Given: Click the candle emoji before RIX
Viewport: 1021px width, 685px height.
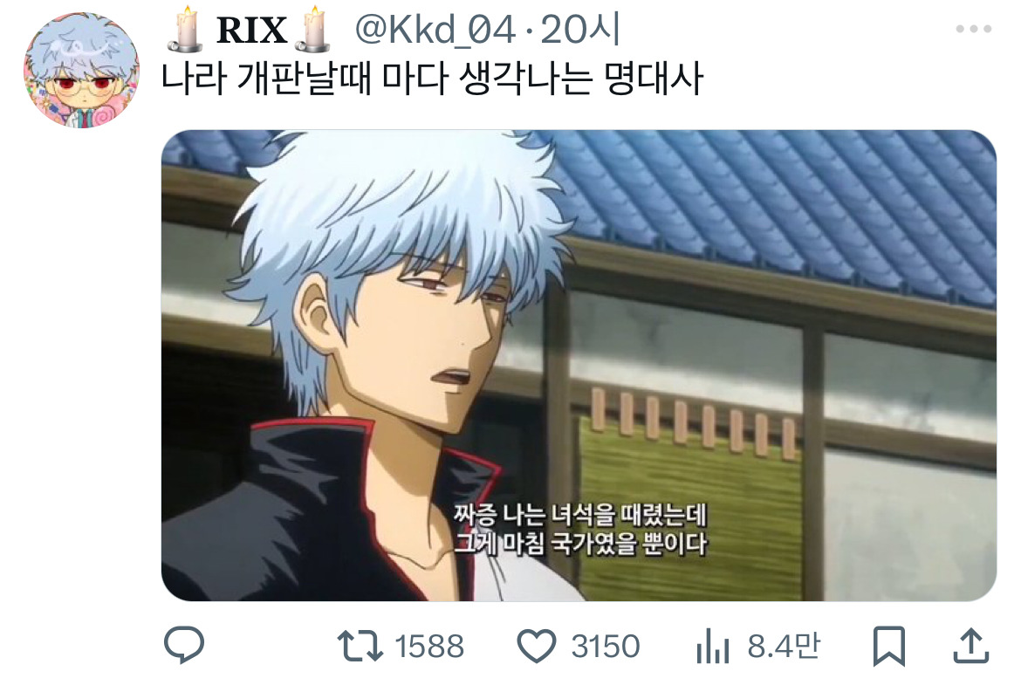Looking at the screenshot, I should [186, 29].
